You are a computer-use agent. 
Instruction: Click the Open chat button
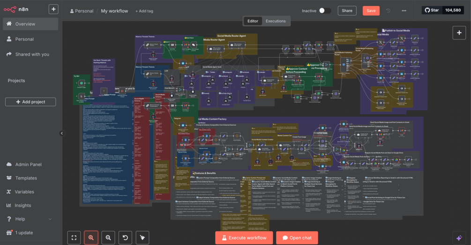pyautogui.click(x=297, y=238)
